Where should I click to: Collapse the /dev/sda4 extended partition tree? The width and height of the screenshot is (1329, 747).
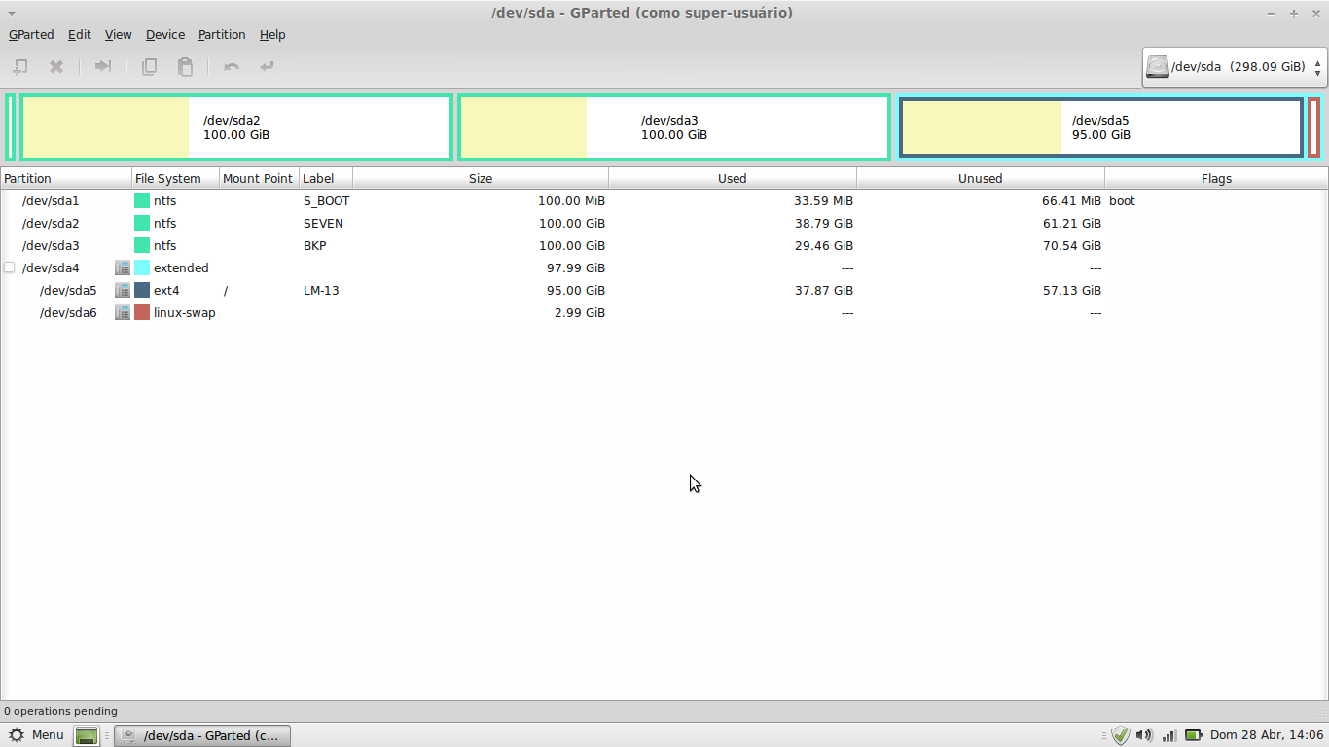pyautogui.click(x=9, y=267)
